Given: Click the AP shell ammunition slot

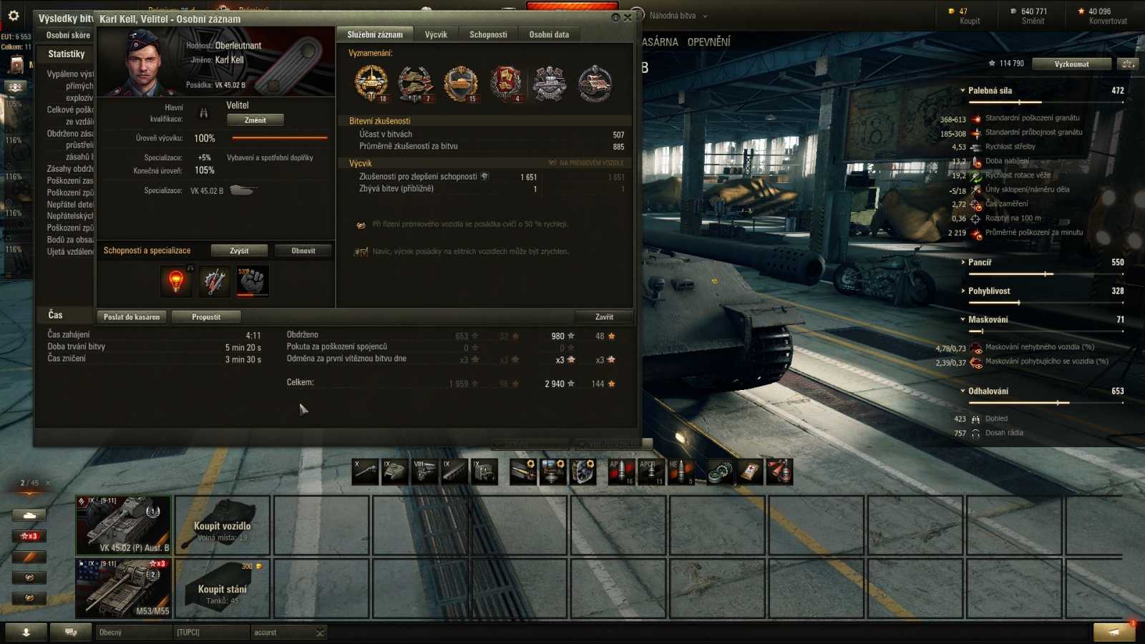Looking at the screenshot, I should (620, 472).
